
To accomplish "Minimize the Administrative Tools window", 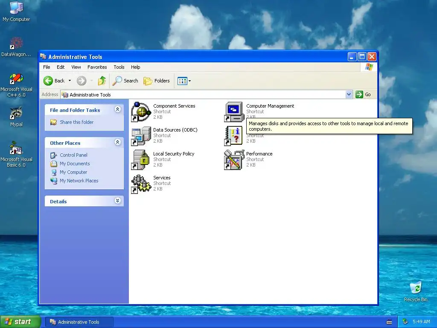I will click(x=352, y=57).
